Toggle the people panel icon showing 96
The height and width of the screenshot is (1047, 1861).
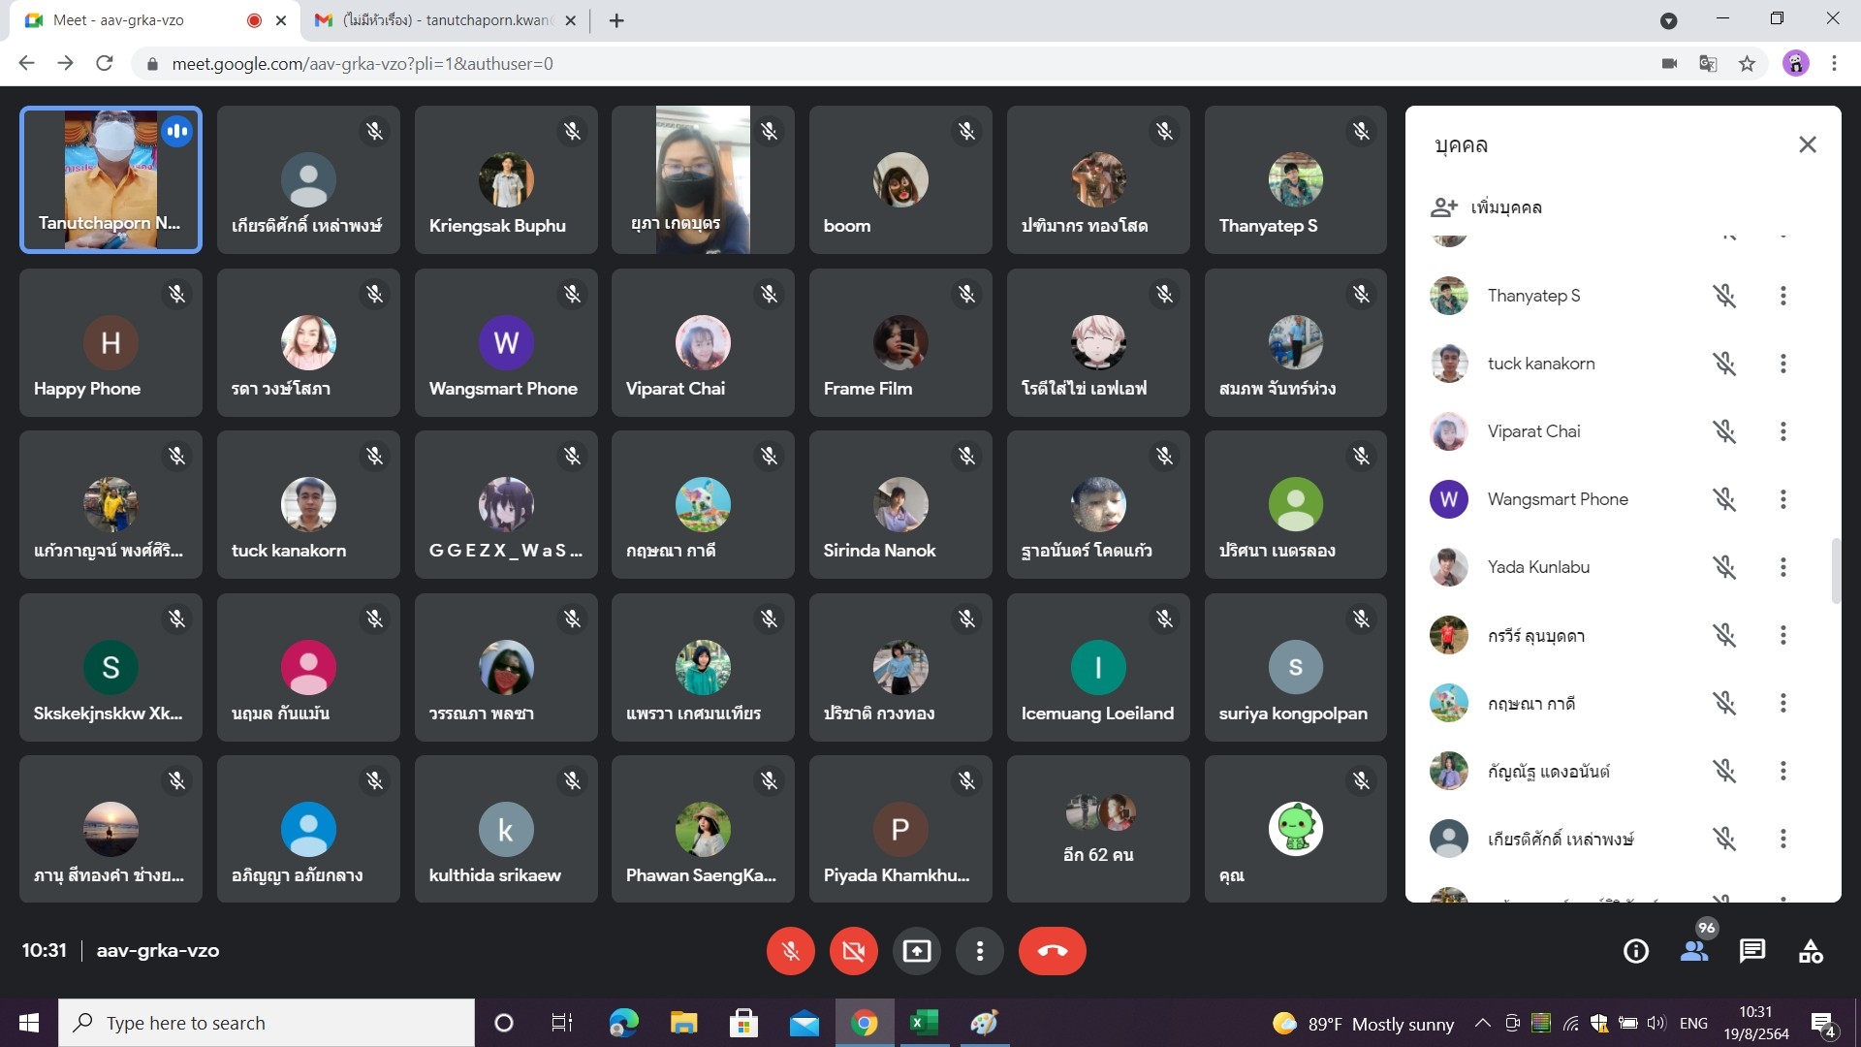point(1694,951)
